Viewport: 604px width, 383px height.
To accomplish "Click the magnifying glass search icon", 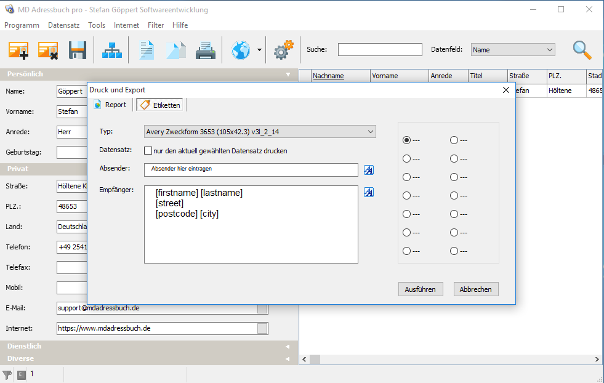I will pos(582,50).
